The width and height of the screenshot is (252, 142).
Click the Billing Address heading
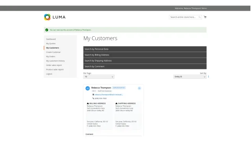pos(98,103)
